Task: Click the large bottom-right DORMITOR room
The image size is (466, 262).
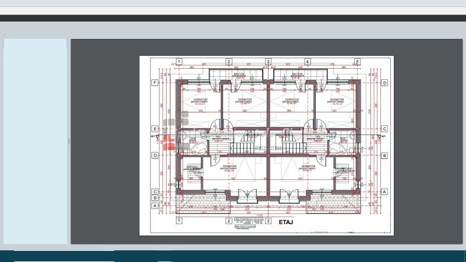Action: point(308,168)
